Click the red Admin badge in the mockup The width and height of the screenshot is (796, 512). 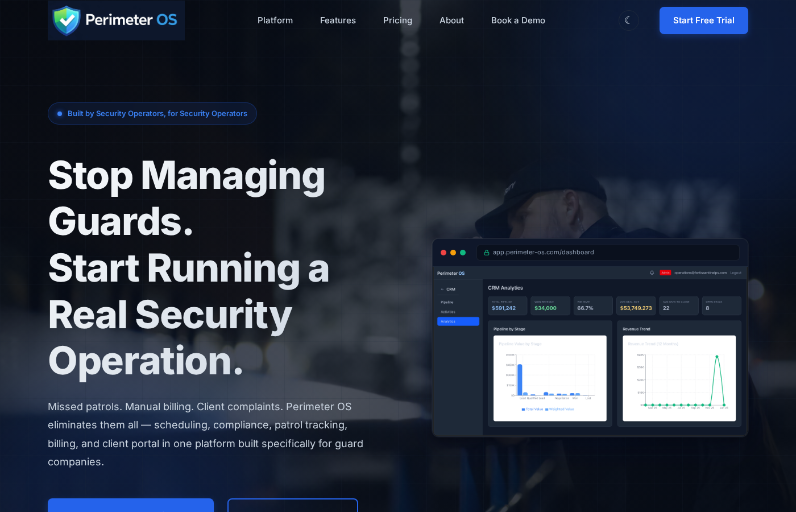pyautogui.click(x=665, y=272)
